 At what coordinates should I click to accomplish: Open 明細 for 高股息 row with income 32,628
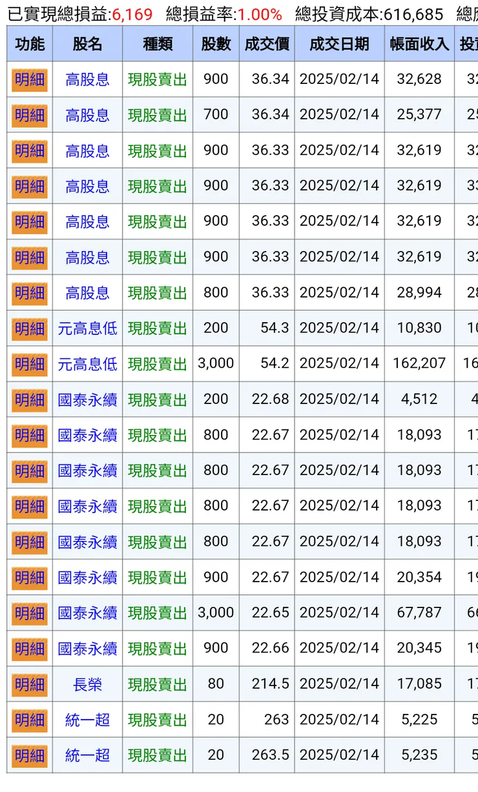point(30,80)
